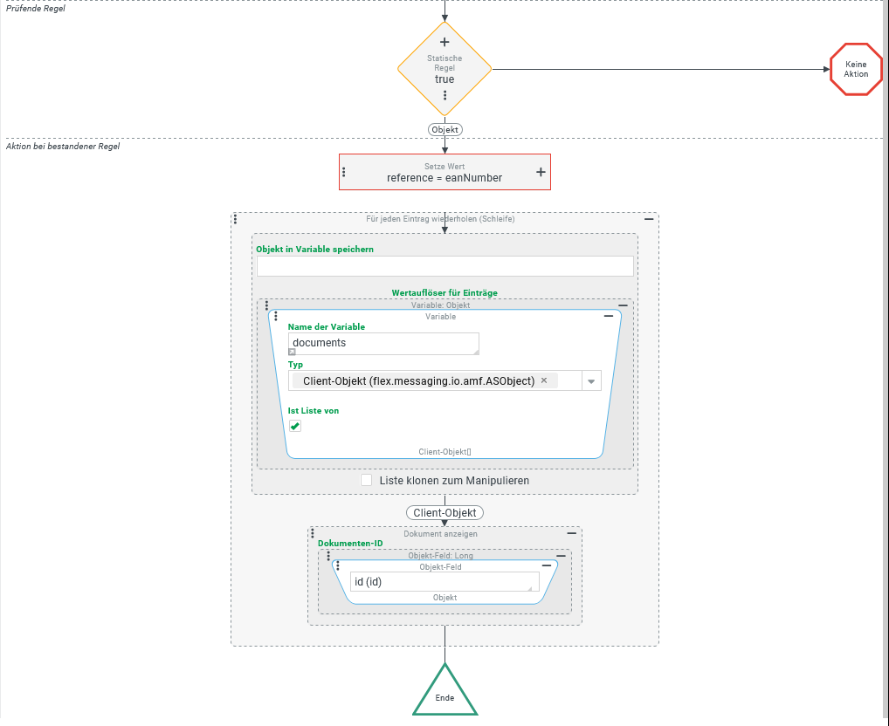Click the small arrow icon below the documents field

click(293, 352)
